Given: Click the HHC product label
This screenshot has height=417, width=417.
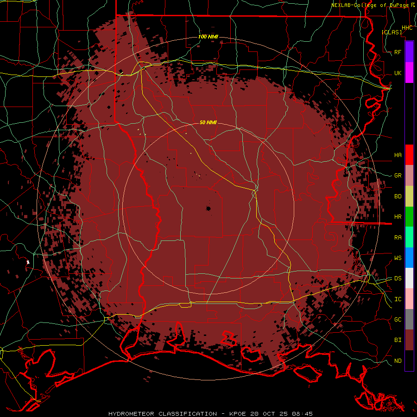Looking at the screenshot, I should click(x=407, y=28).
